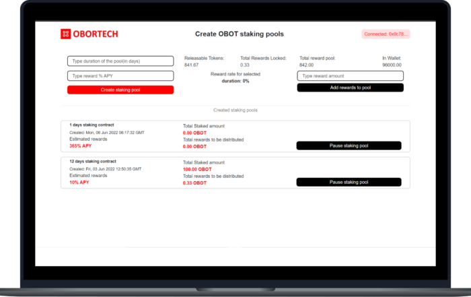The height and width of the screenshot is (297, 471).
Task: Click the OBORTECH logo icon
Action: coord(65,34)
